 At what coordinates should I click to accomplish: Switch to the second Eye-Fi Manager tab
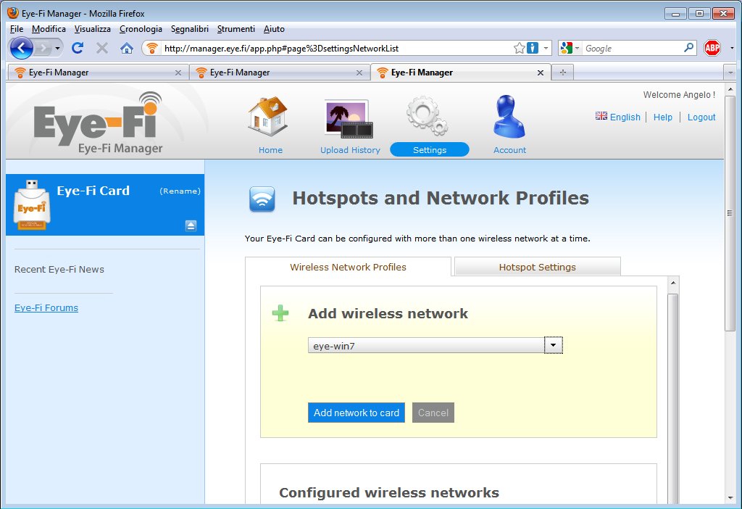pyautogui.click(x=278, y=73)
